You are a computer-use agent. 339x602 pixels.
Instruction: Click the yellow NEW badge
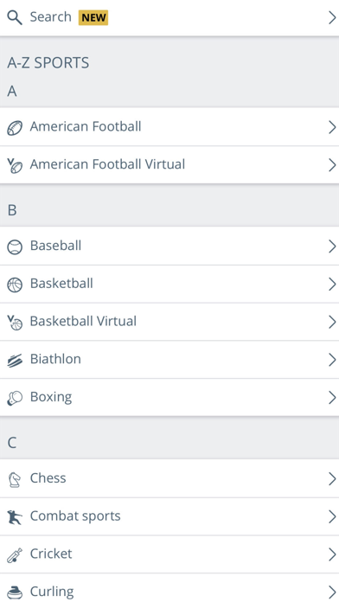93,17
